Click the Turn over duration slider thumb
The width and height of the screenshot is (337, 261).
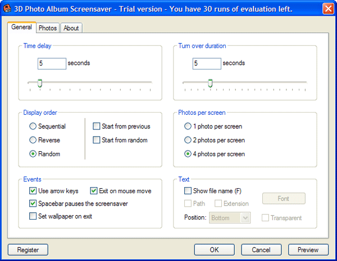click(210, 83)
